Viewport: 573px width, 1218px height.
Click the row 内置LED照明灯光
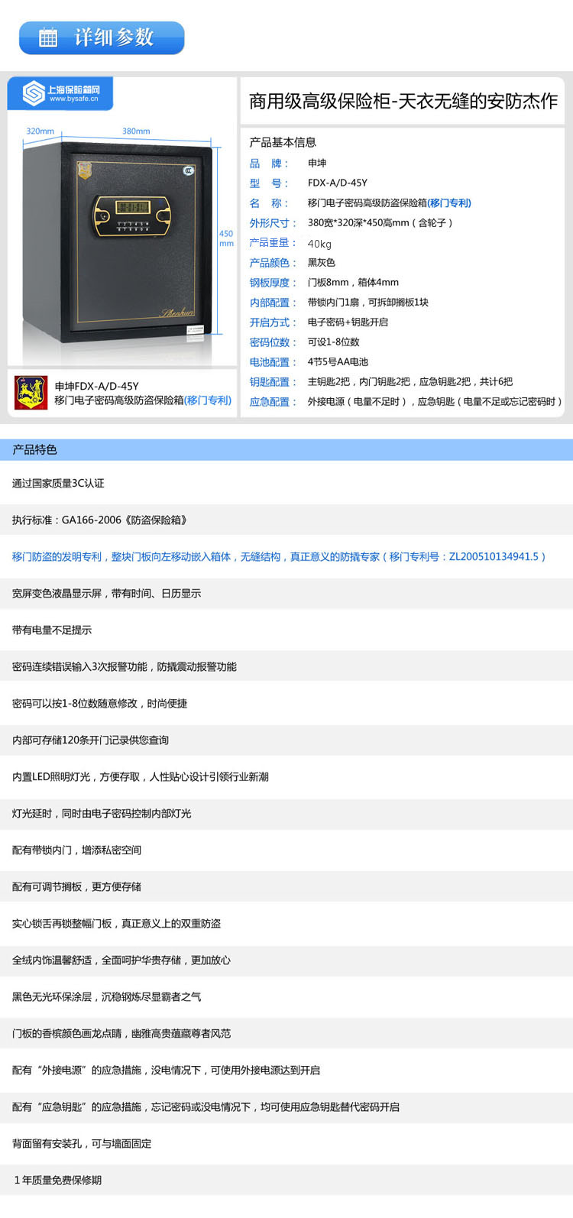click(x=286, y=776)
